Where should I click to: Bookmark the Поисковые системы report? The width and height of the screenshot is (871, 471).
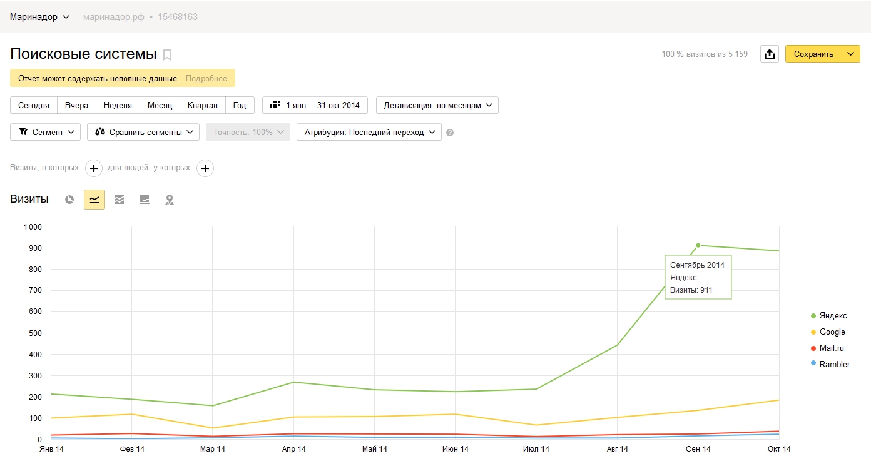[x=167, y=55]
